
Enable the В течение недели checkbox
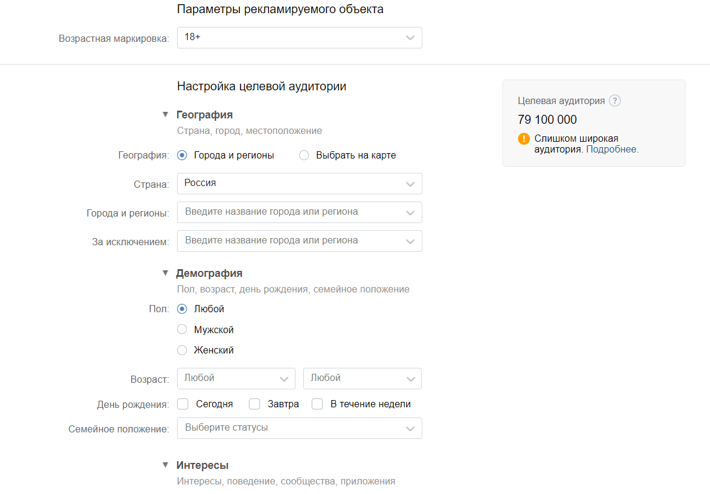(318, 404)
